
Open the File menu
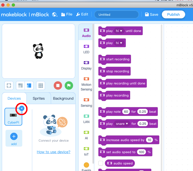click(x=67, y=14)
